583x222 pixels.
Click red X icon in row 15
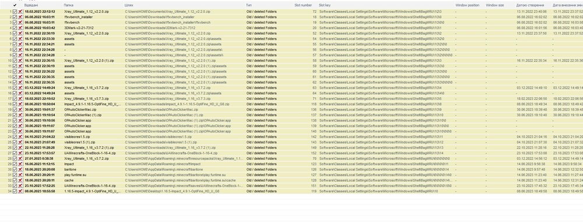pos(21,88)
